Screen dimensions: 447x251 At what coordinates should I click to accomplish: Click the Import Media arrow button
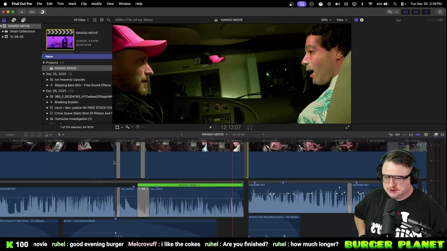pyautogui.click(x=22, y=12)
